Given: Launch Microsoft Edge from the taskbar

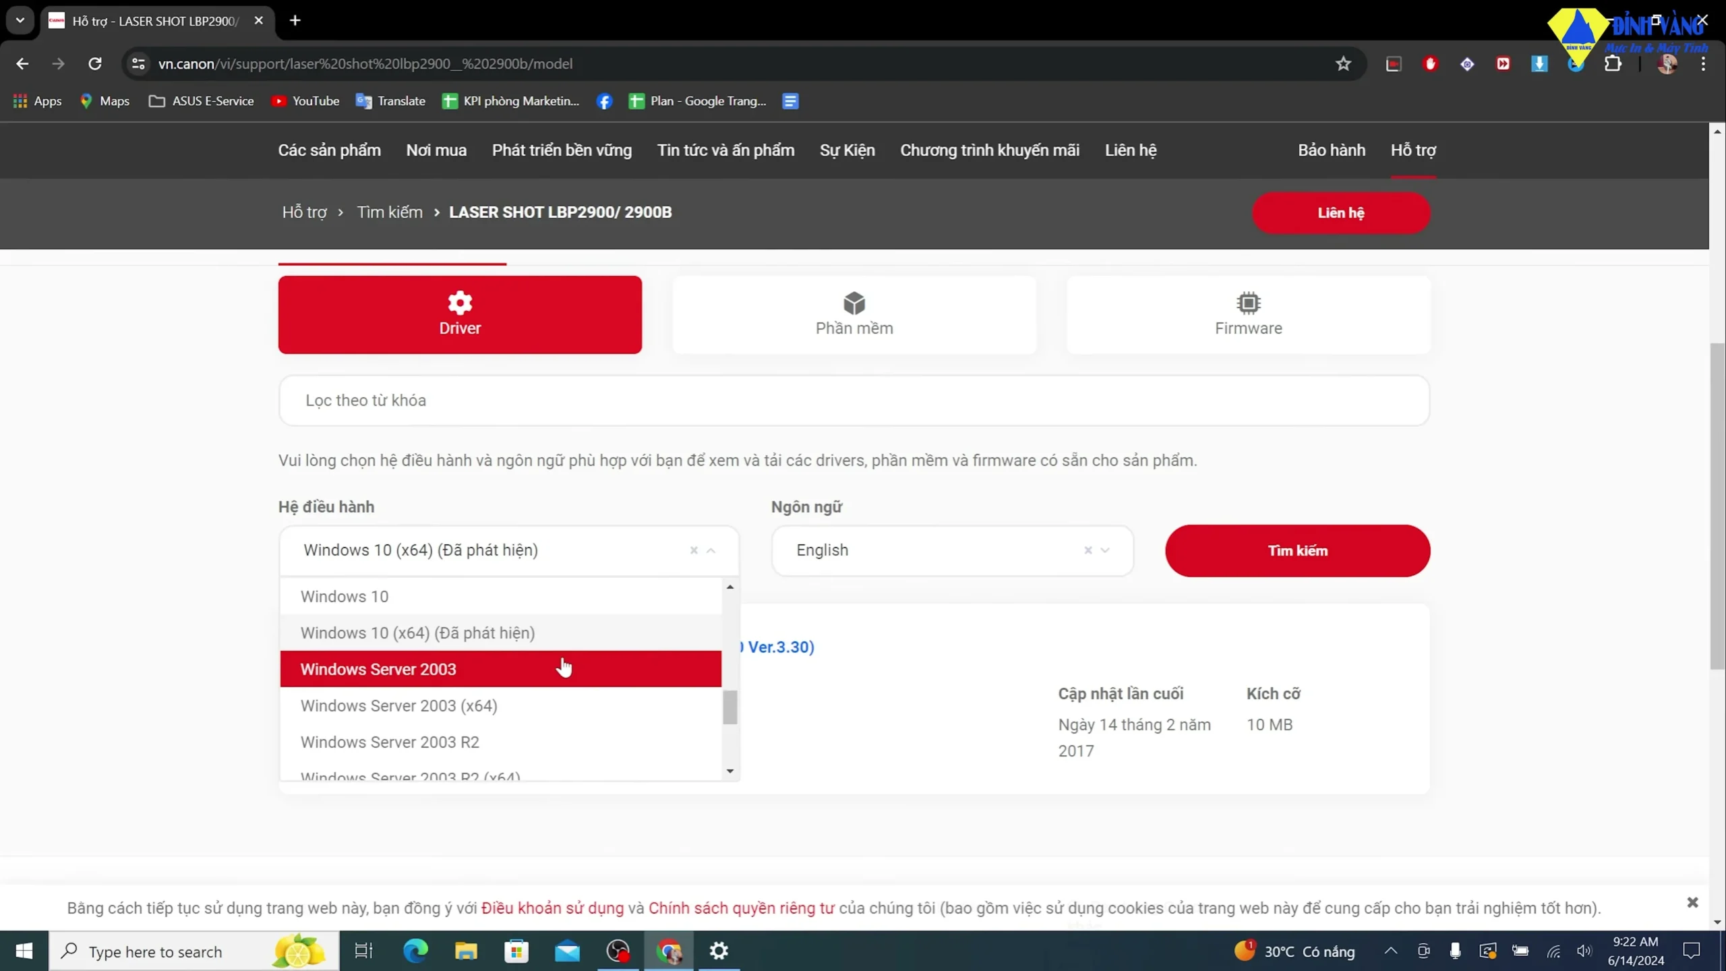Looking at the screenshot, I should click(415, 951).
